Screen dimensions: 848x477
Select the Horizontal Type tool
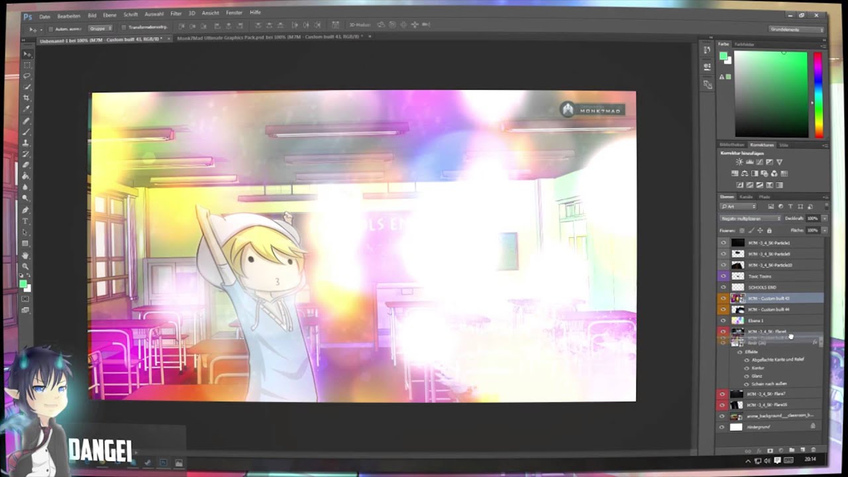click(26, 221)
